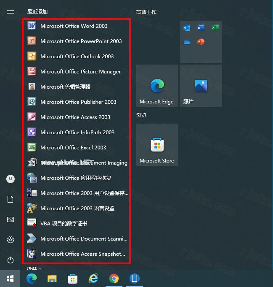
Task: Select the Microsoft Office Publisher 2003 text
Action: (78, 102)
